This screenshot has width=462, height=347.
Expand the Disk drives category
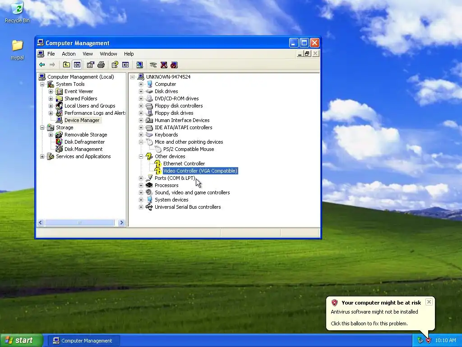coord(141,91)
